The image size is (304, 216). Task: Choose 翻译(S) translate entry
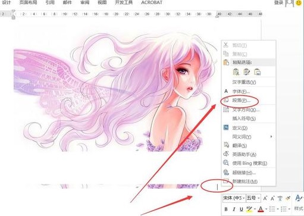pyautogui.click(x=248, y=145)
